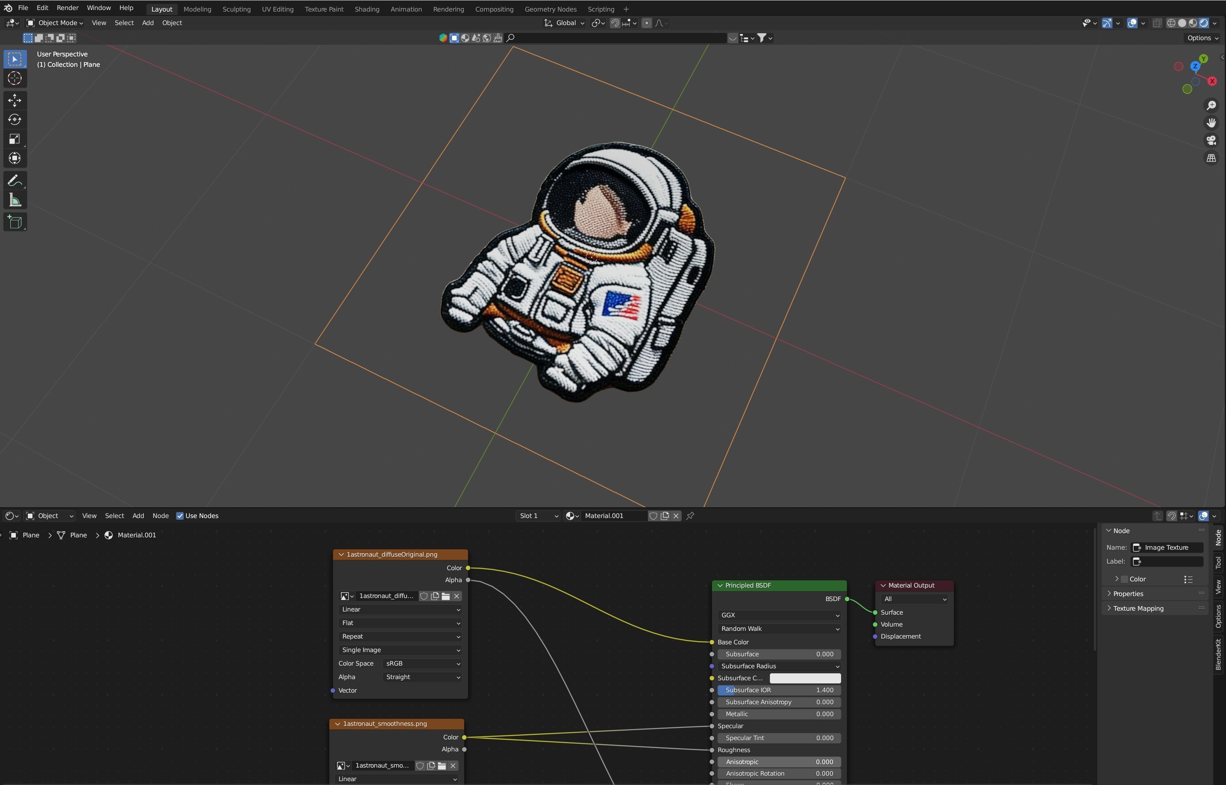Adjust the Metallic value slider

(x=779, y=714)
